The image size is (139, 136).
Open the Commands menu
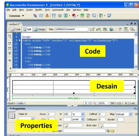point(58,10)
